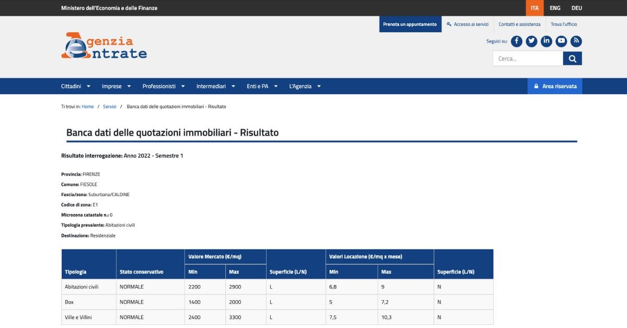The height and width of the screenshot is (328, 627).
Task: Open the Twitter social icon
Action: [531, 41]
